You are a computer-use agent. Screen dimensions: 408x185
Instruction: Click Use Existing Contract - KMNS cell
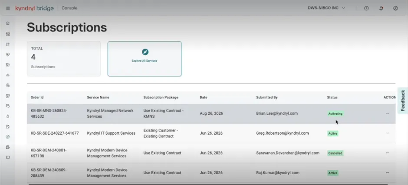pos(163,113)
